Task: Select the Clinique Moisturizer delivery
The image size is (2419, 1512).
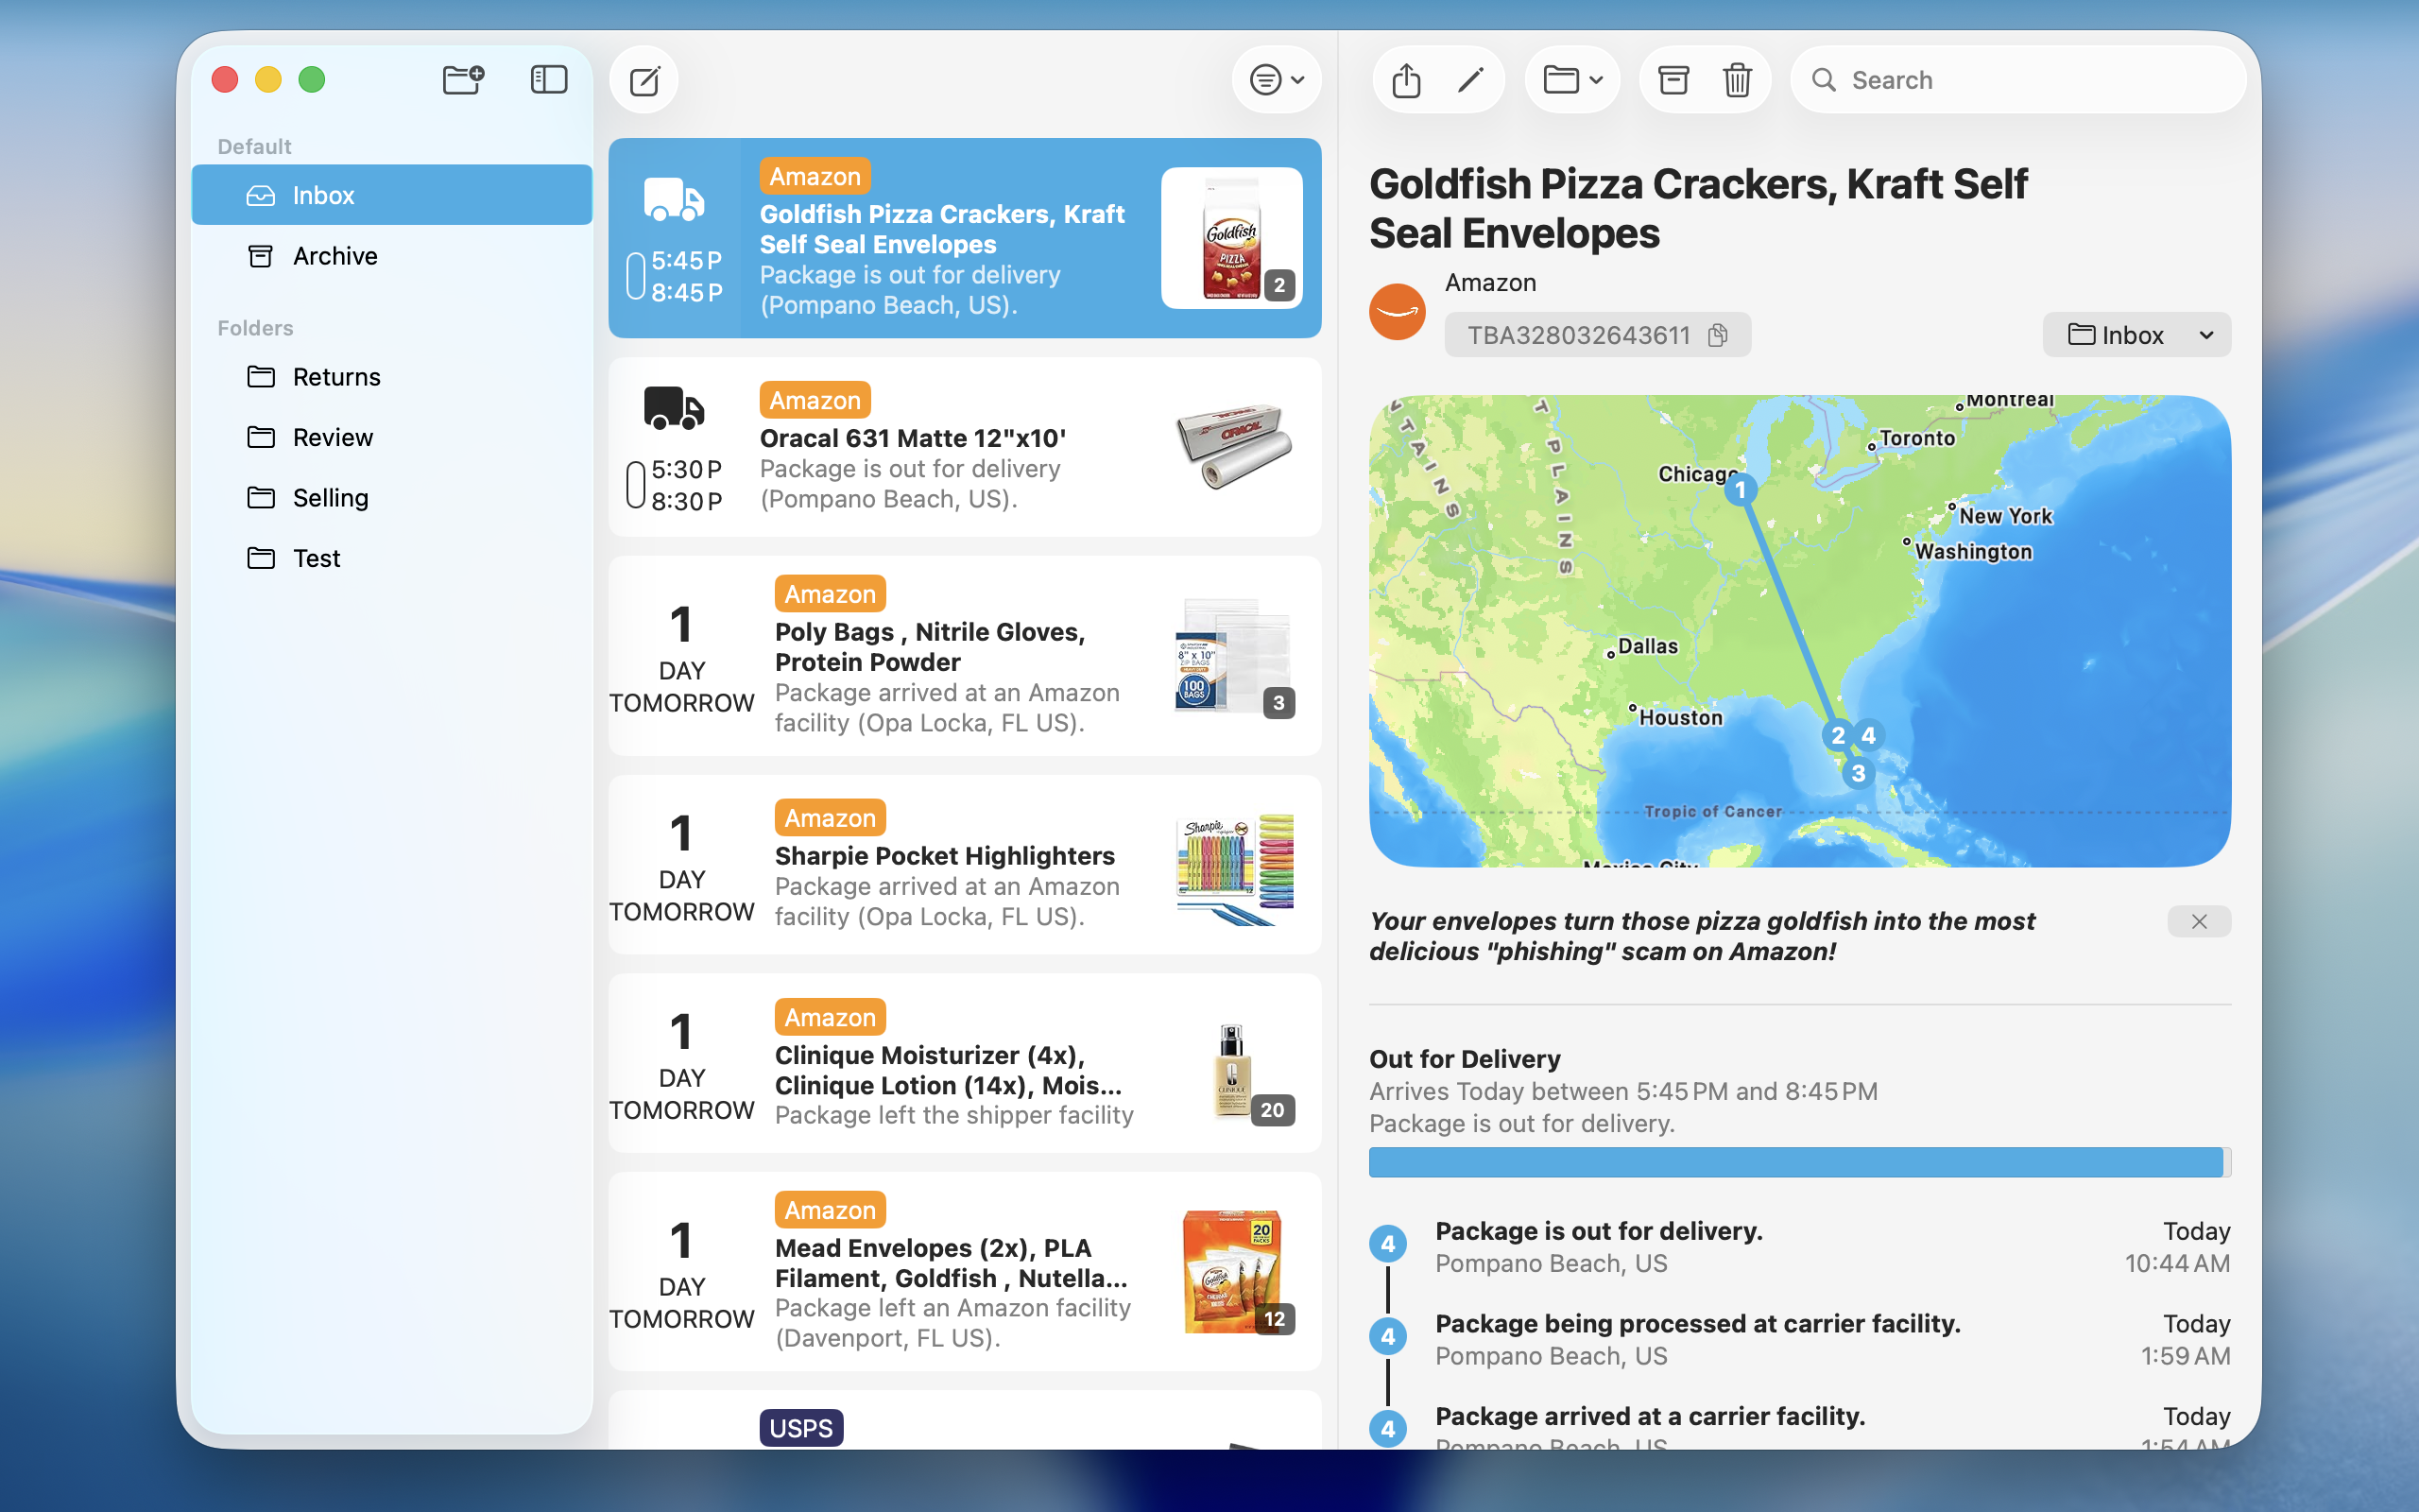Action: click(x=965, y=1063)
